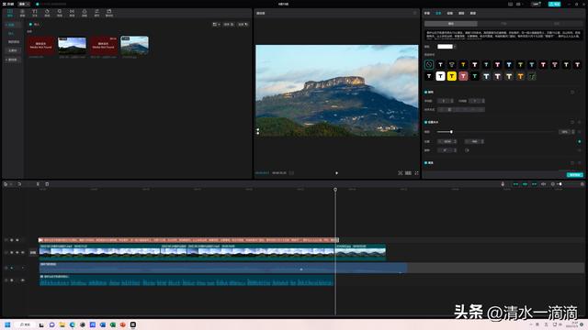The width and height of the screenshot is (588, 330).
Task: Click the cyan Export button
Action: click(554, 4)
